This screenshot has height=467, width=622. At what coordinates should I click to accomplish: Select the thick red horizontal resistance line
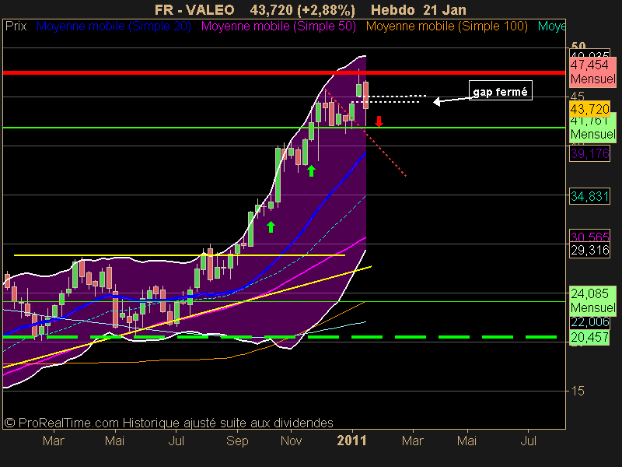point(284,72)
